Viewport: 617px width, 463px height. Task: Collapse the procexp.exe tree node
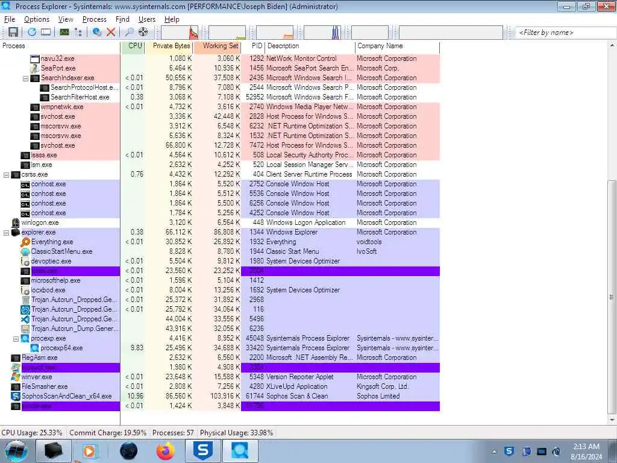(x=16, y=339)
